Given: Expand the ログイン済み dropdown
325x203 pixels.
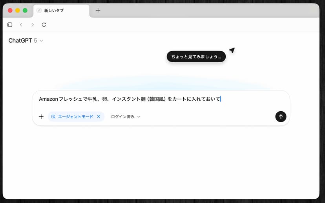Looking at the screenshot, I should 126,117.
